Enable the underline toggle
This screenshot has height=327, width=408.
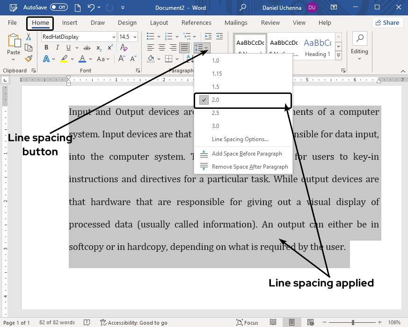click(x=69, y=47)
